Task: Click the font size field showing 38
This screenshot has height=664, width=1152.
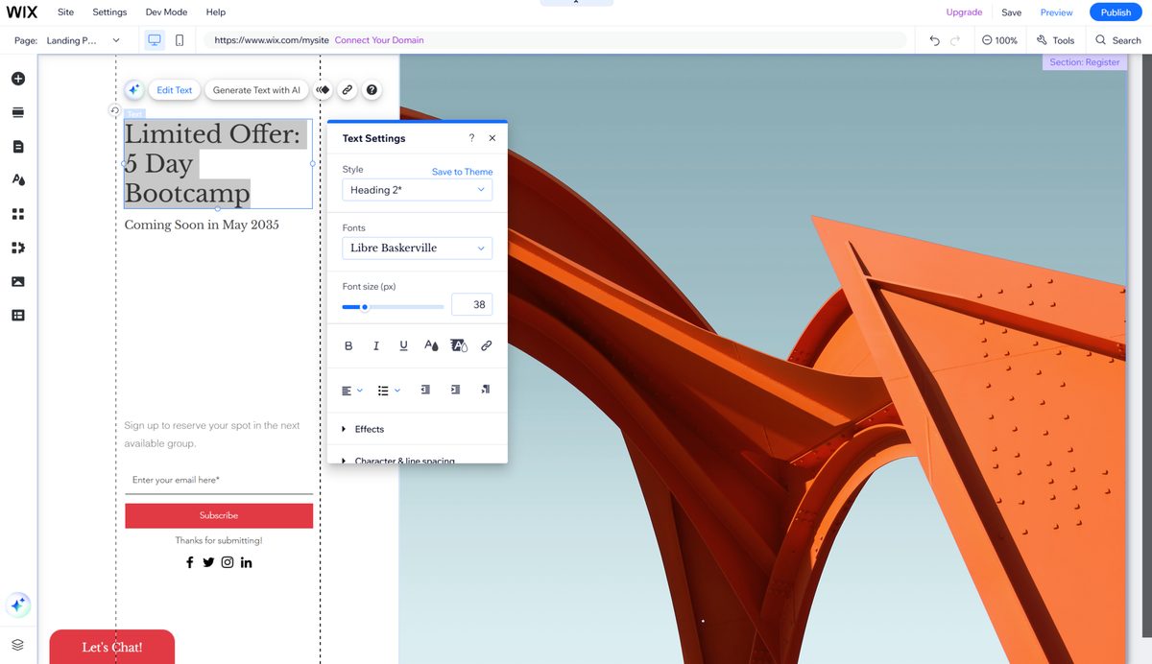Action: coord(471,305)
